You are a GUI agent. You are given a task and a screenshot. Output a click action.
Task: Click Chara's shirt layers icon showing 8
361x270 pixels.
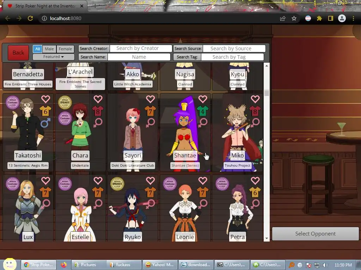click(x=98, y=111)
